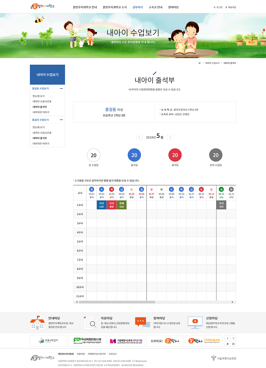Select 내아이 출석부 under 홍길자
The image size is (266, 368).
click(40, 138)
